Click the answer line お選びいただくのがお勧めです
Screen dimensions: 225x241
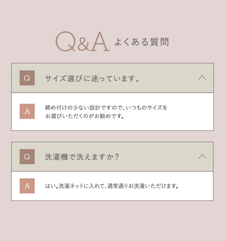(85, 116)
